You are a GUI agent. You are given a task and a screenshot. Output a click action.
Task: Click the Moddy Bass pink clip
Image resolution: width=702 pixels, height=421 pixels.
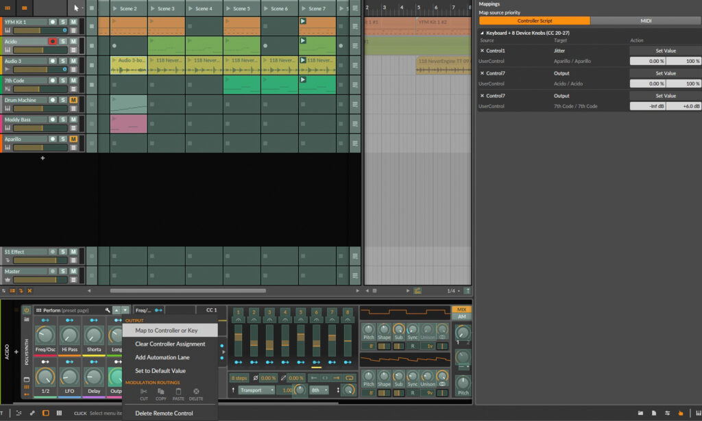point(128,124)
